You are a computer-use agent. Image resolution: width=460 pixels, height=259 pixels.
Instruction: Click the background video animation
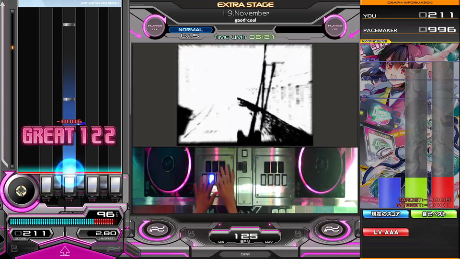click(245, 95)
